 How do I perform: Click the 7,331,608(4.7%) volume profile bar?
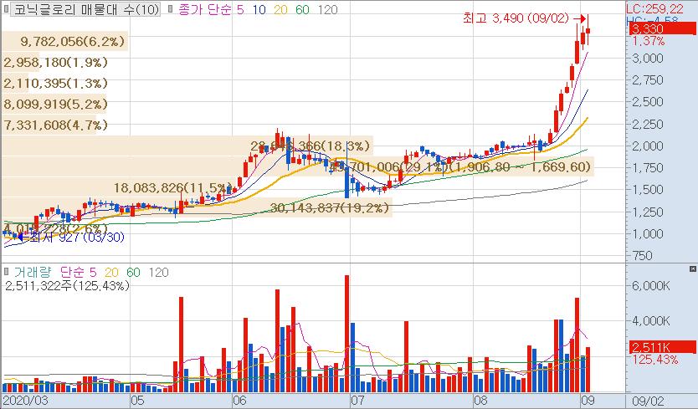pos(55,125)
